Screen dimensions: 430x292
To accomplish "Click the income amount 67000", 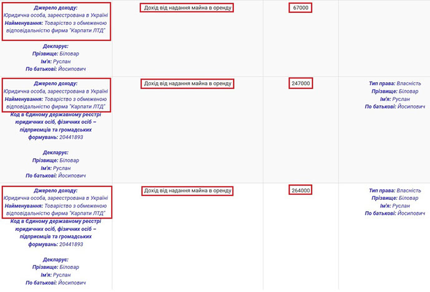I will pos(300,7).
